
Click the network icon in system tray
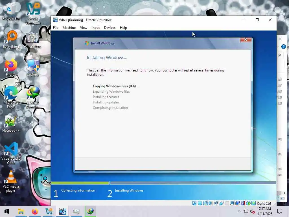(246, 211)
